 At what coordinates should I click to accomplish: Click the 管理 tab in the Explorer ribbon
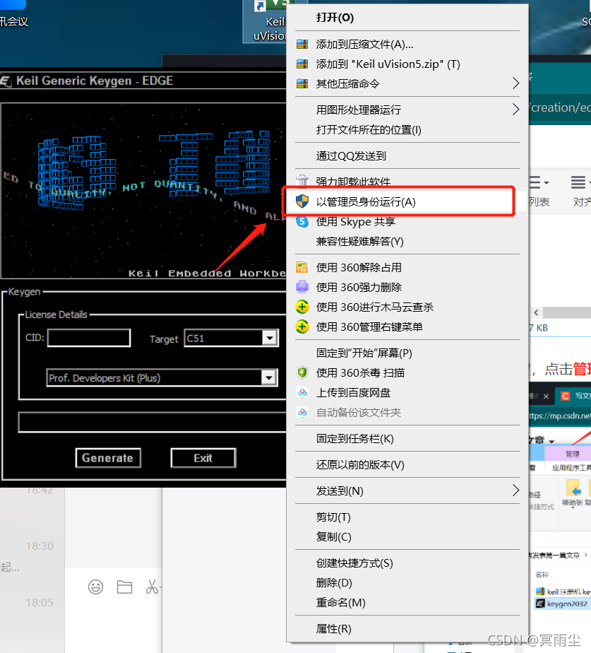(x=572, y=454)
